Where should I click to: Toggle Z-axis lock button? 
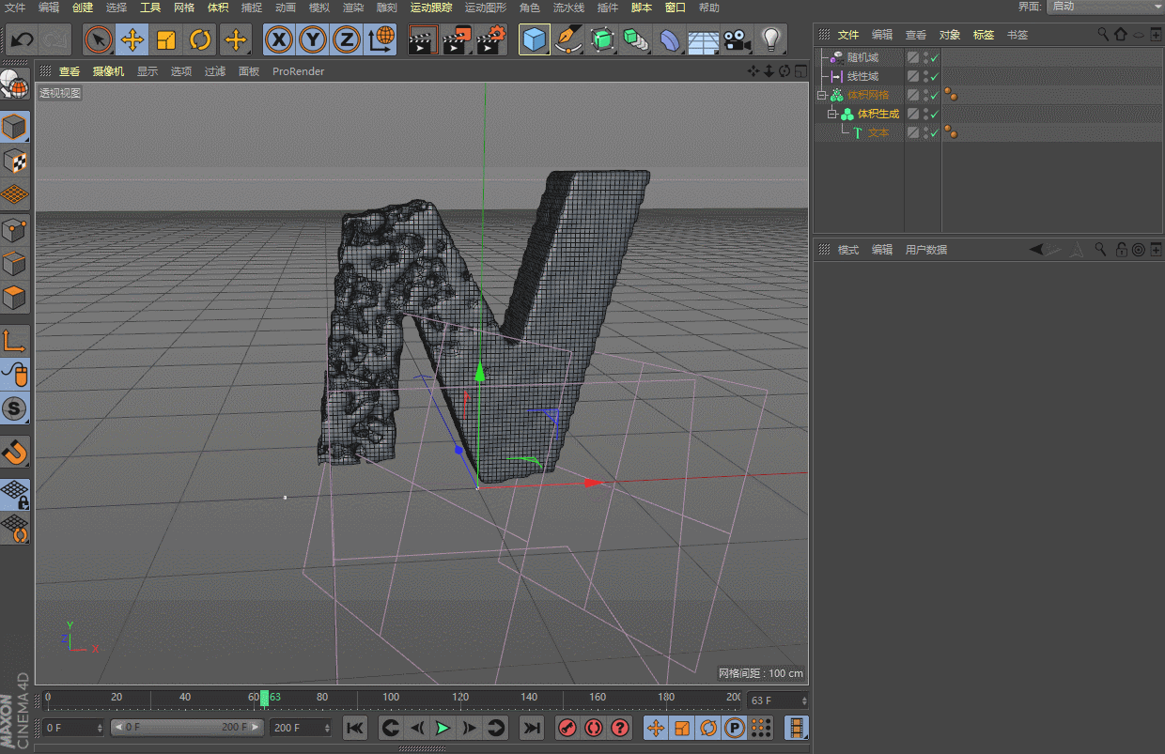[x=347, y=39]
